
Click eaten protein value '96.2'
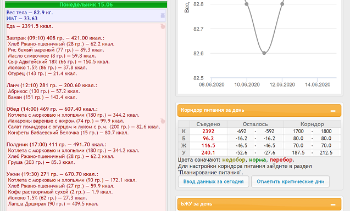pos(208,139)
